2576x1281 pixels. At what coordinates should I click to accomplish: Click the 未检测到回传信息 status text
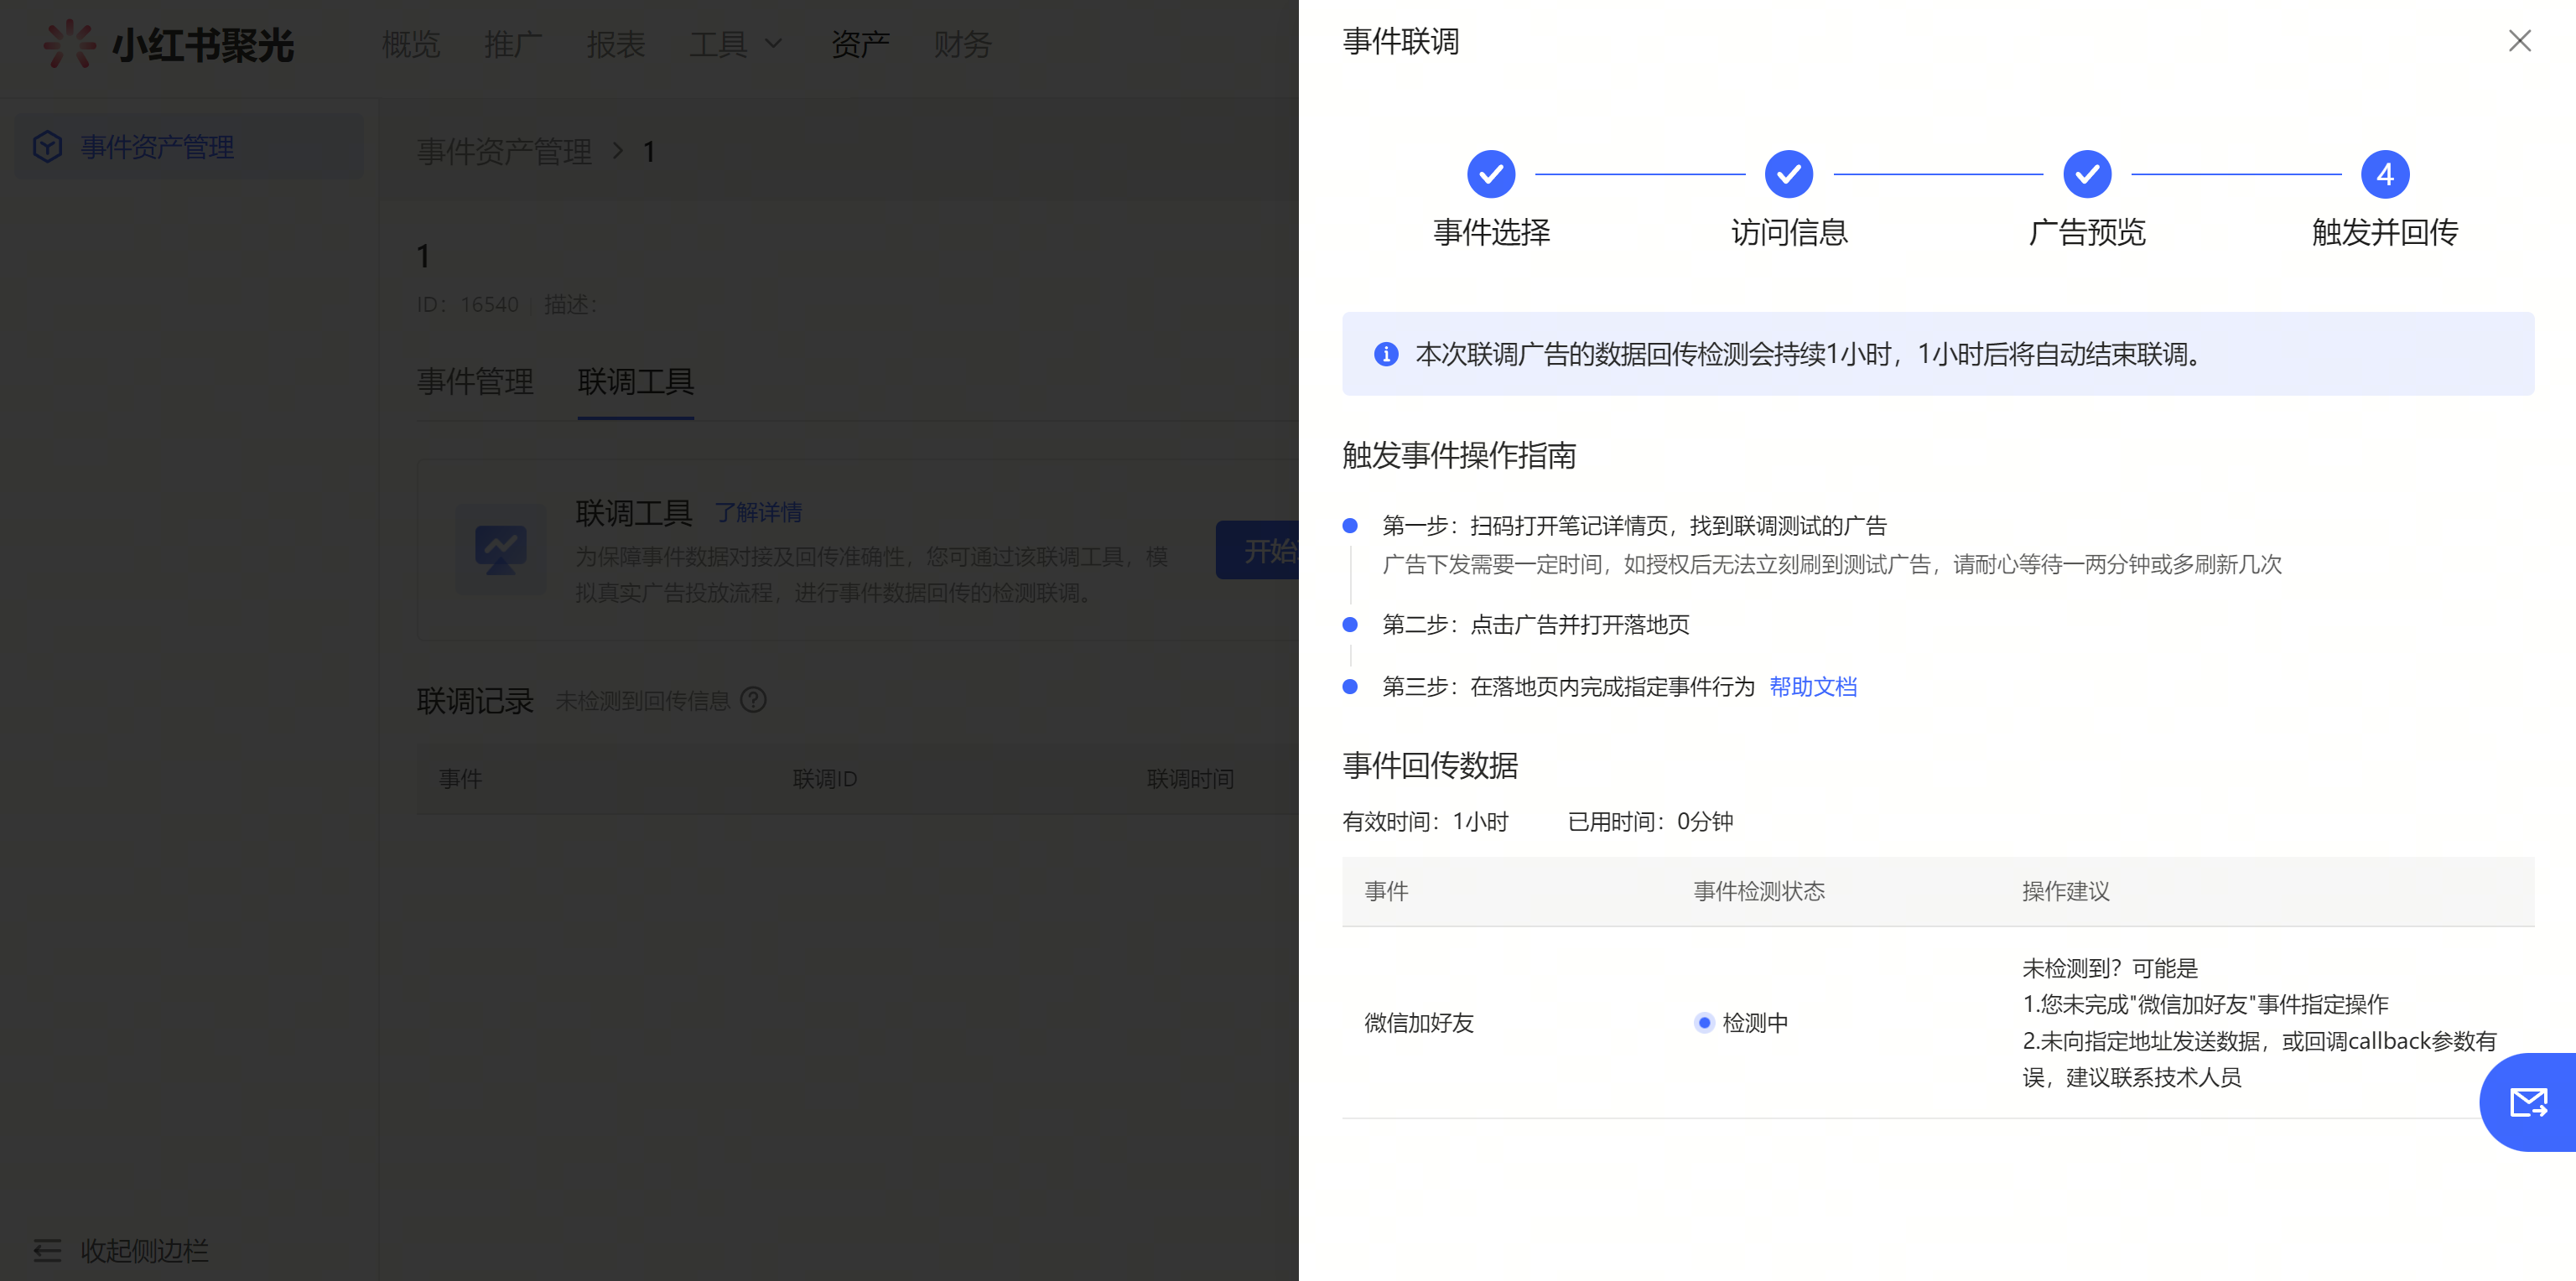[x=643, y=701]
